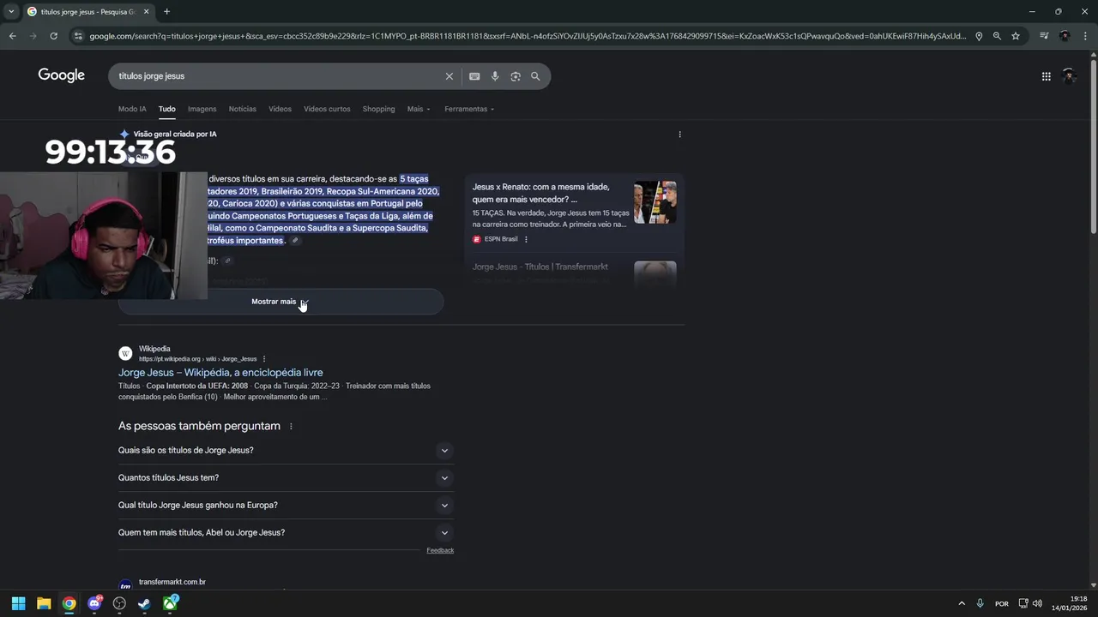Open Steam from the taskbar
The height and width of the screenshot is (617, 1098).
click(145, 603)
